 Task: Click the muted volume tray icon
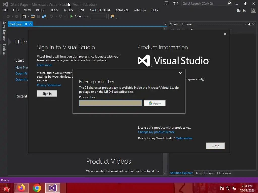tap(234, 188)
